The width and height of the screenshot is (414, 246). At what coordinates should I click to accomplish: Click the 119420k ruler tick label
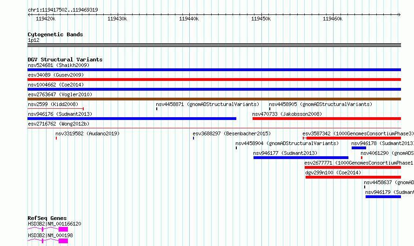pyautogui.click(x=46, y=19)
